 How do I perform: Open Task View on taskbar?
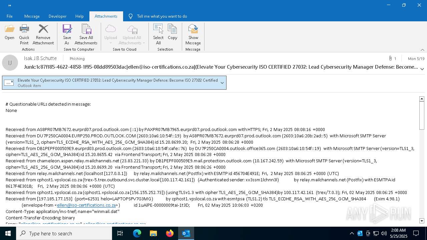click(120, 233)
